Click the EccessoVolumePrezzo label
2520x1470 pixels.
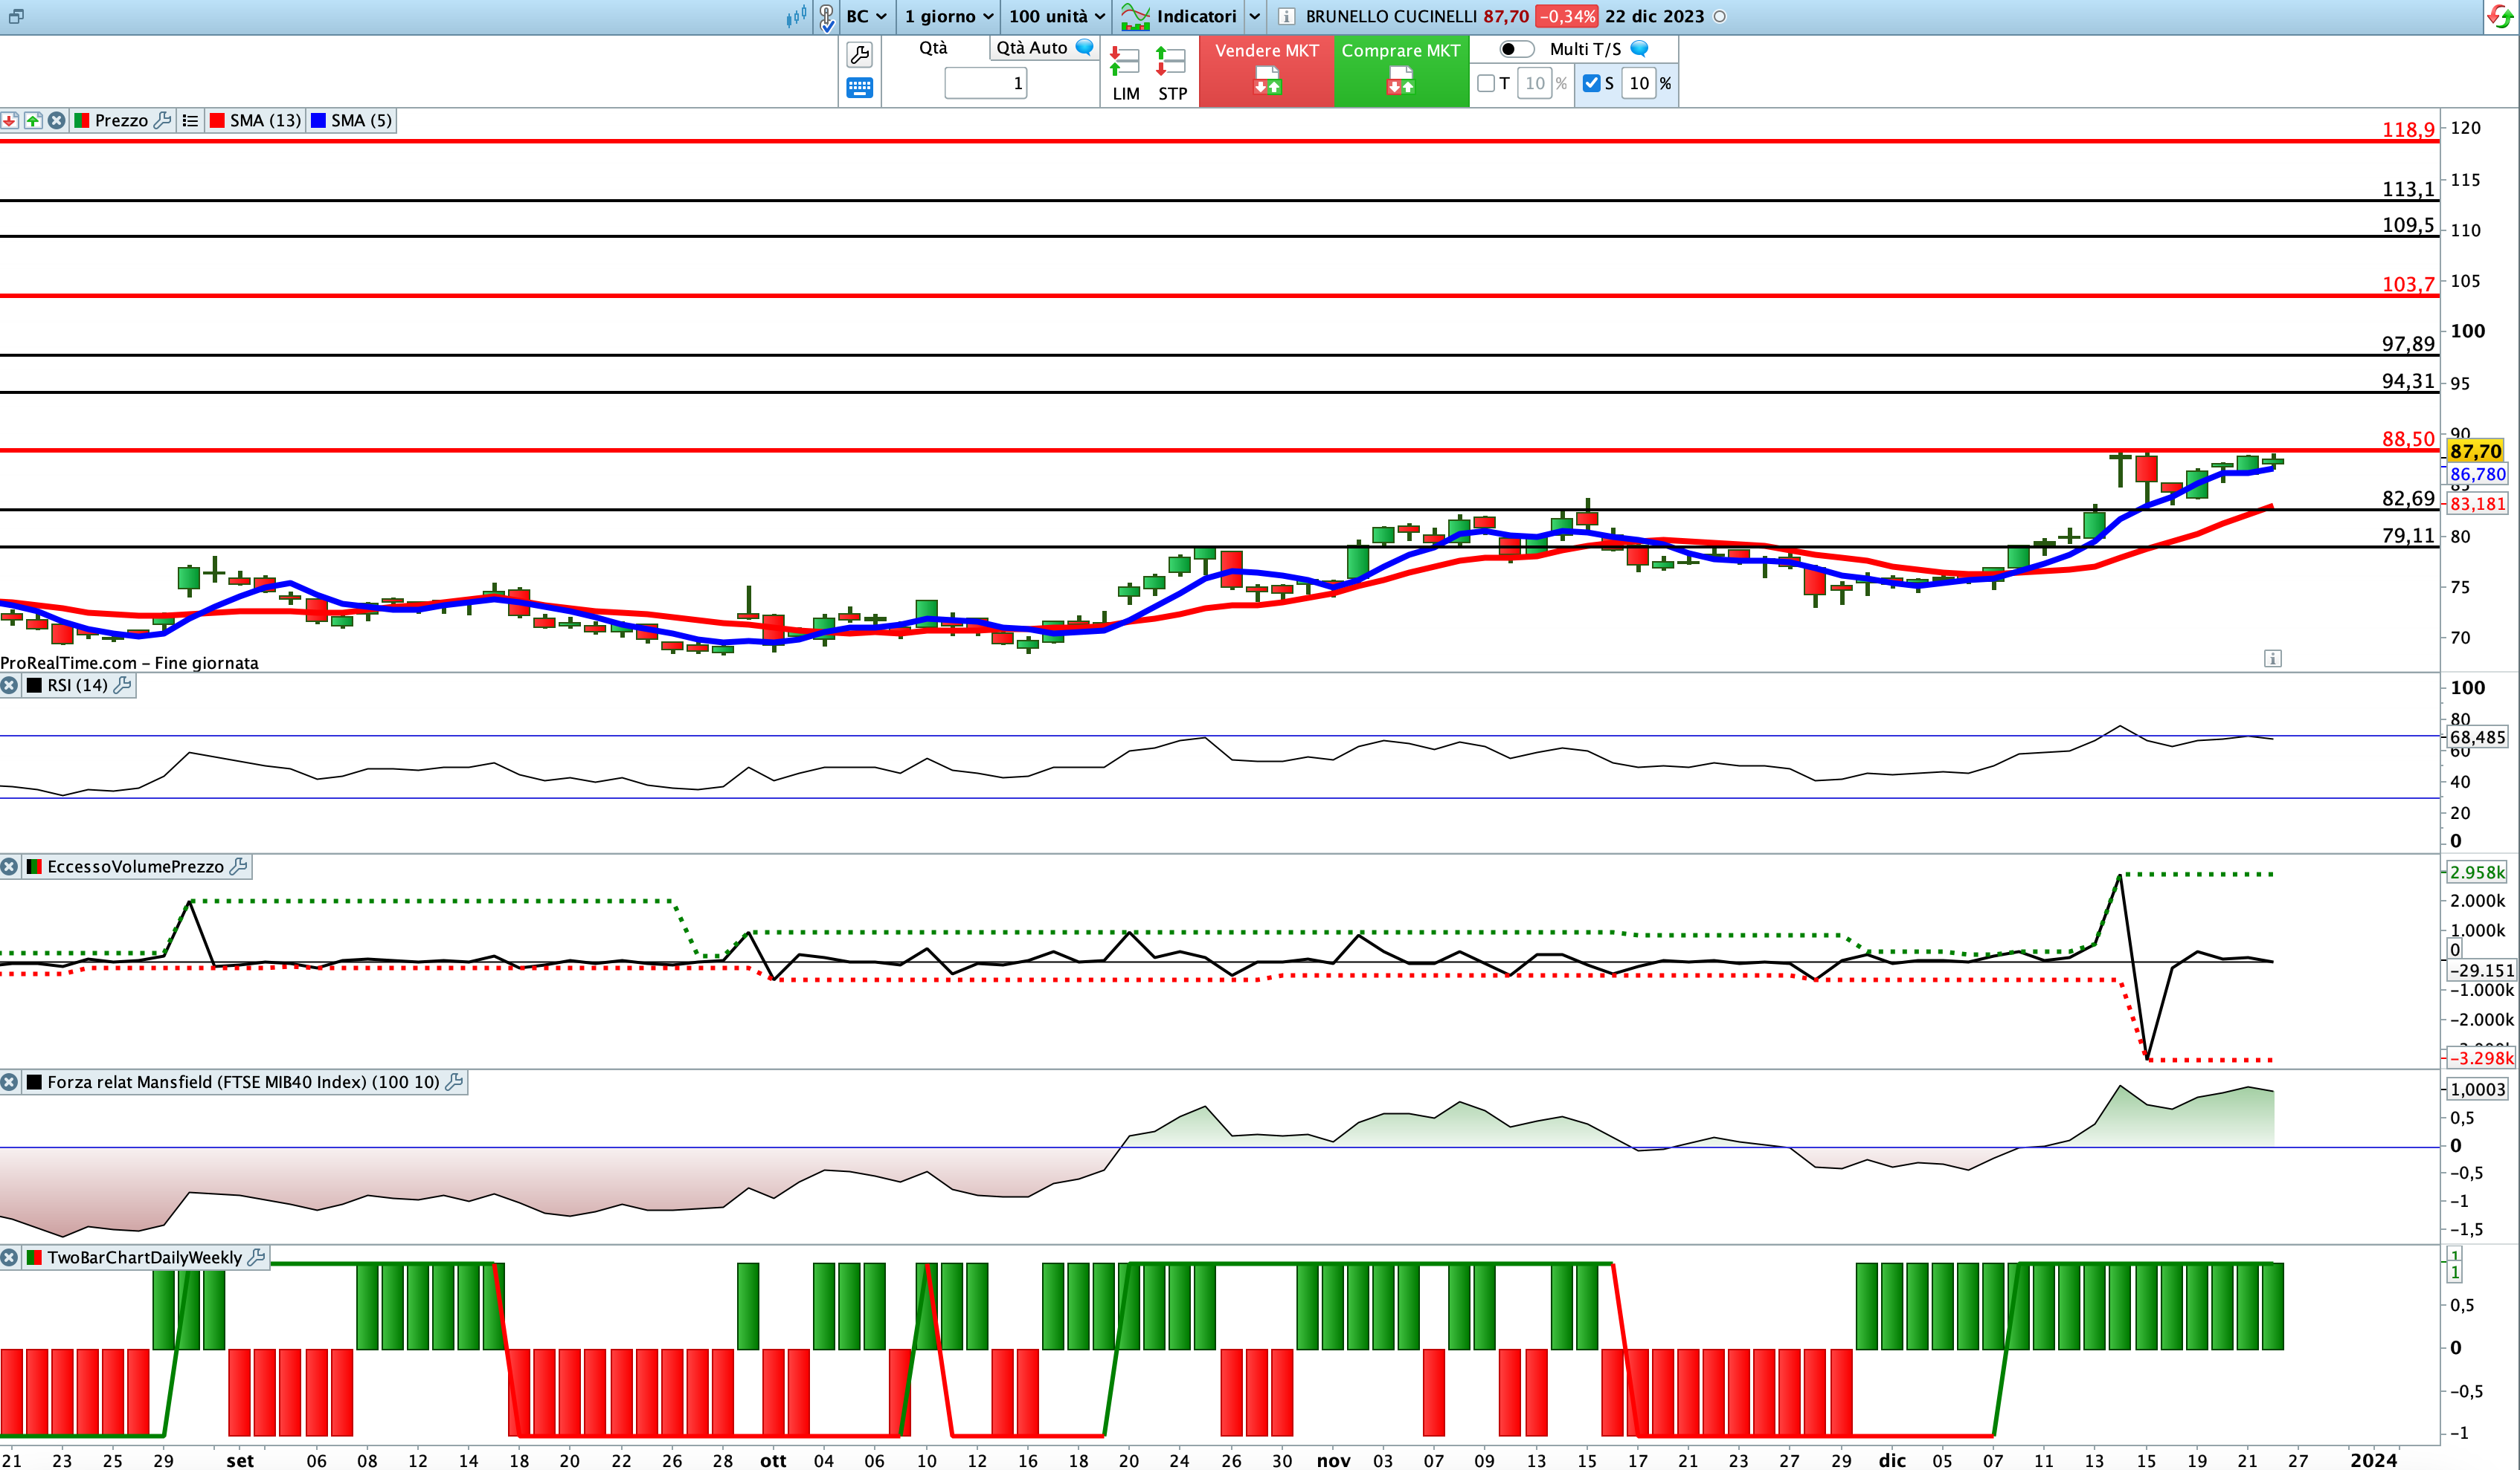pyautogui.click(x=135, y=867)
